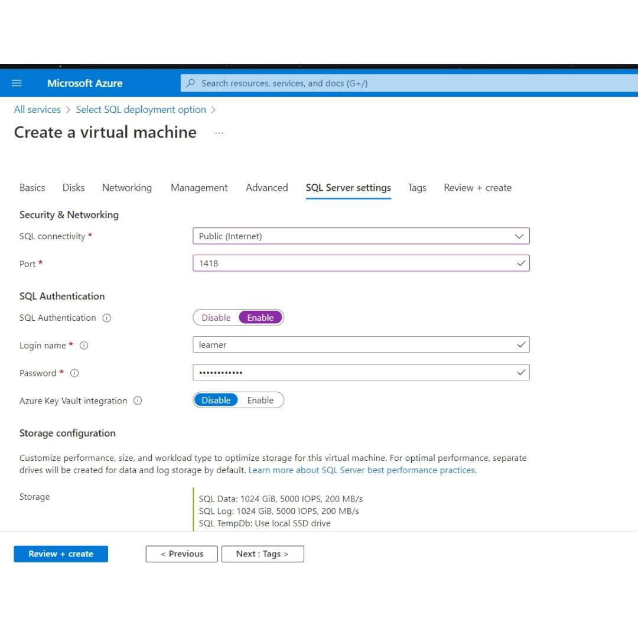
Task: Open SQL Server best performance practices link
Action: [x=363, y=470]
